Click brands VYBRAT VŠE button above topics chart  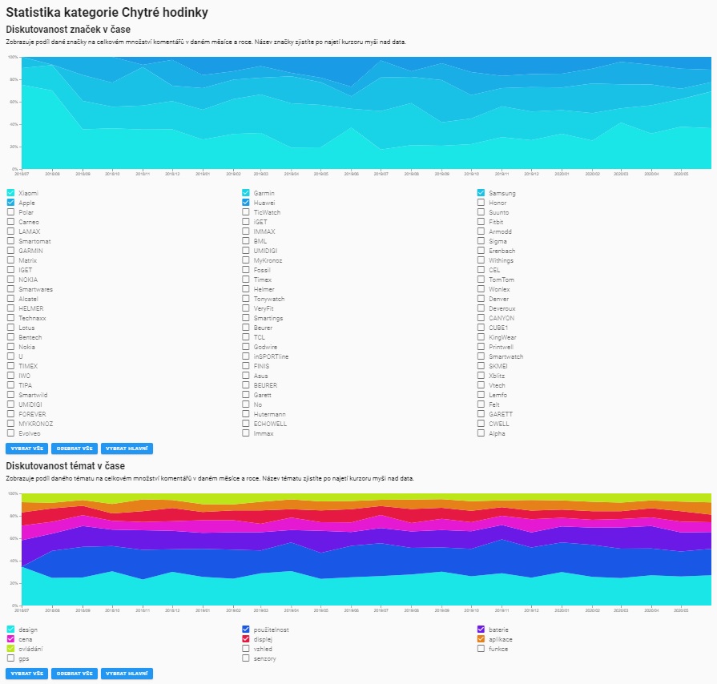[27, 449]
